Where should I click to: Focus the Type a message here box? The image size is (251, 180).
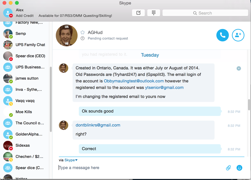tap(141, 168)
